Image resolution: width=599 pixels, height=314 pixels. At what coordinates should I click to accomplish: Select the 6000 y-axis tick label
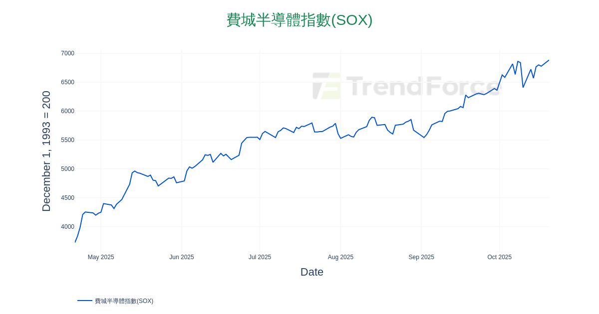pos(67,111)
